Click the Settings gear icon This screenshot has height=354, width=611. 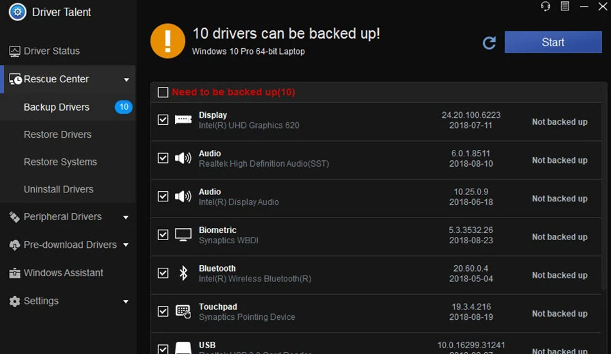point(14,301)
